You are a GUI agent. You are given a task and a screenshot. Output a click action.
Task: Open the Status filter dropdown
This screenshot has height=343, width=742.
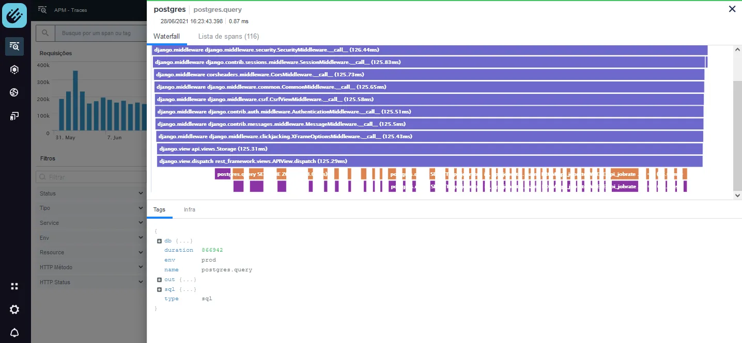pyautogui.click(x=91, y=193)
